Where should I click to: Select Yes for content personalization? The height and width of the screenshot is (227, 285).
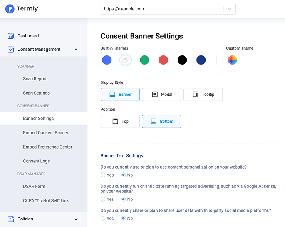coord(103,175)
